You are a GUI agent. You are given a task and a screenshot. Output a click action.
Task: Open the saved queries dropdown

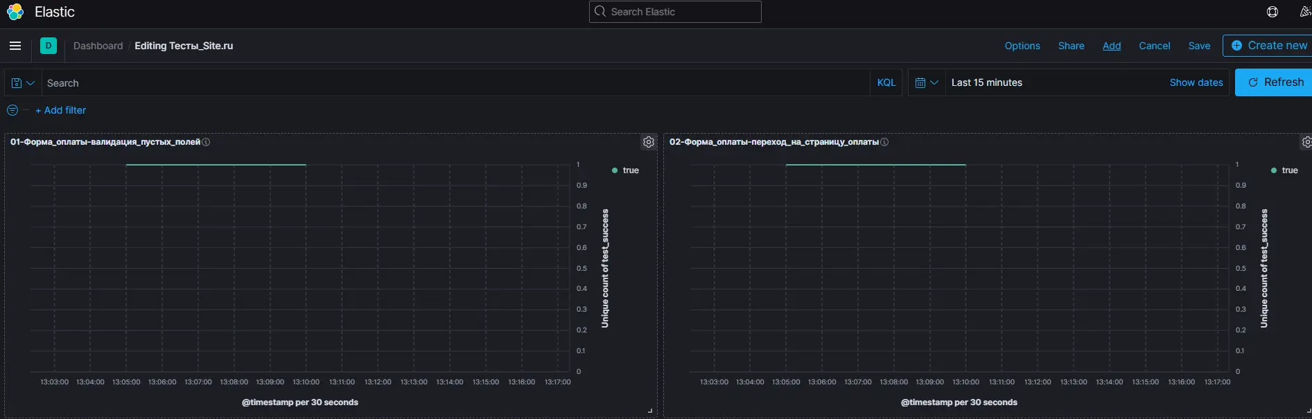coord(23,82)
